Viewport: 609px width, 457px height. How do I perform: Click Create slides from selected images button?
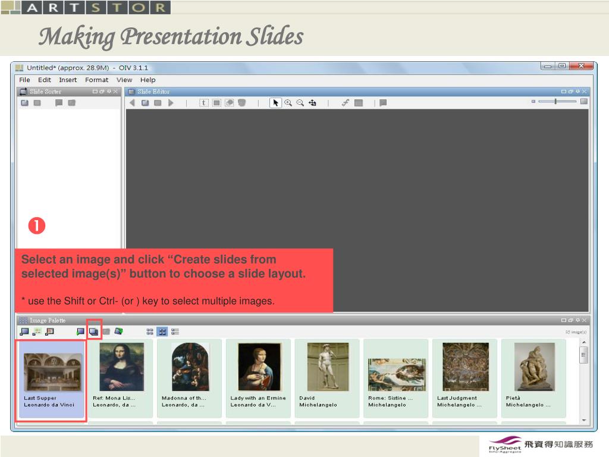pos(93,331)
